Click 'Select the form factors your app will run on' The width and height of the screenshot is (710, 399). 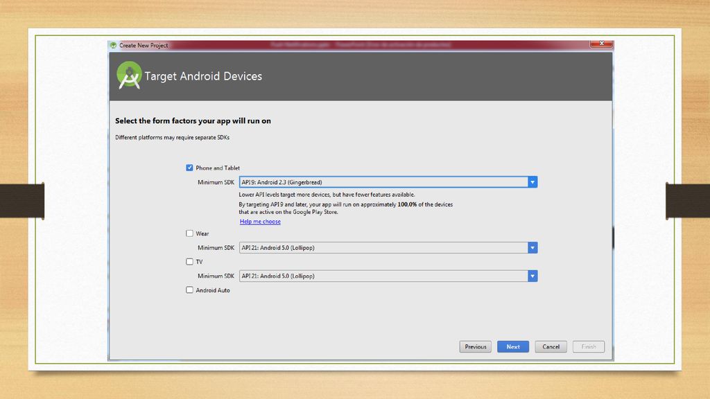[193, 121]
